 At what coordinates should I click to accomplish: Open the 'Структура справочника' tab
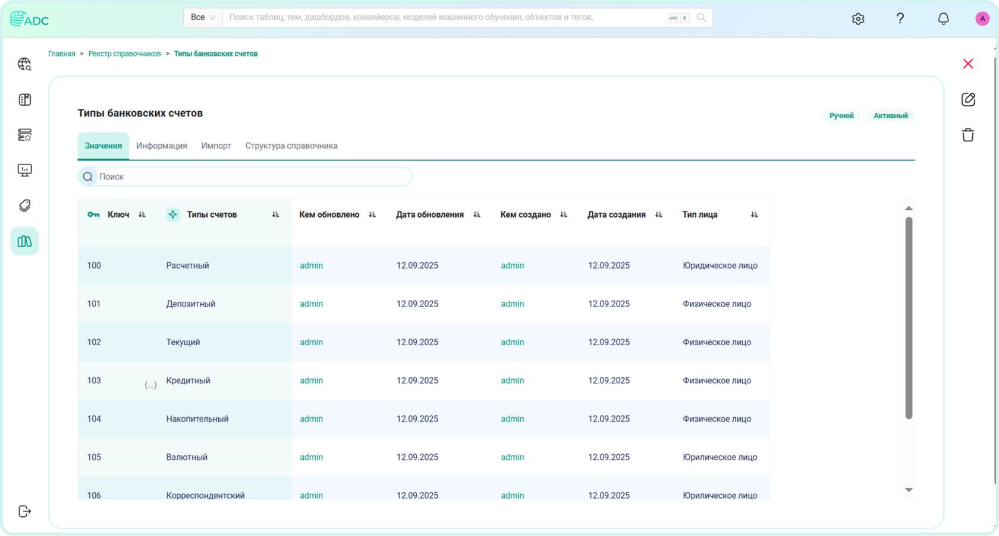291,146
